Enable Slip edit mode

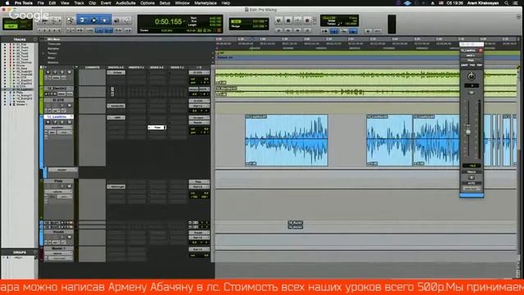pos(11,26)
